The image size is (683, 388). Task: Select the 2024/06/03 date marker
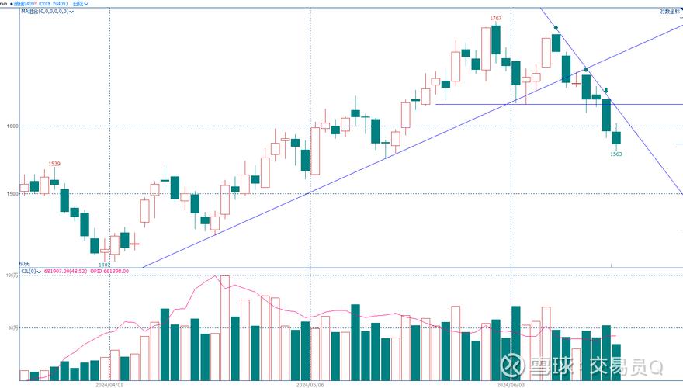pos(511,383)
